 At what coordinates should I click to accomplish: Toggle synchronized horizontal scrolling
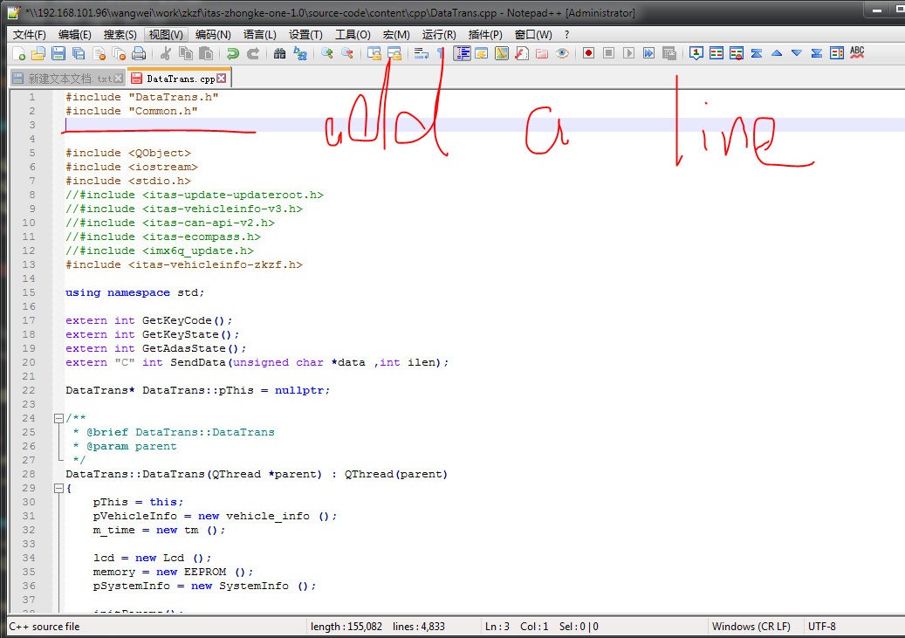(x=394, y=54)
